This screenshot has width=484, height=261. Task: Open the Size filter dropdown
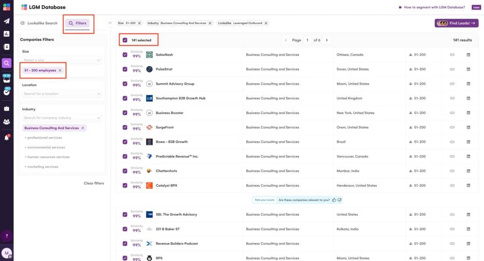pyautogui.click(x=62, y=60)
